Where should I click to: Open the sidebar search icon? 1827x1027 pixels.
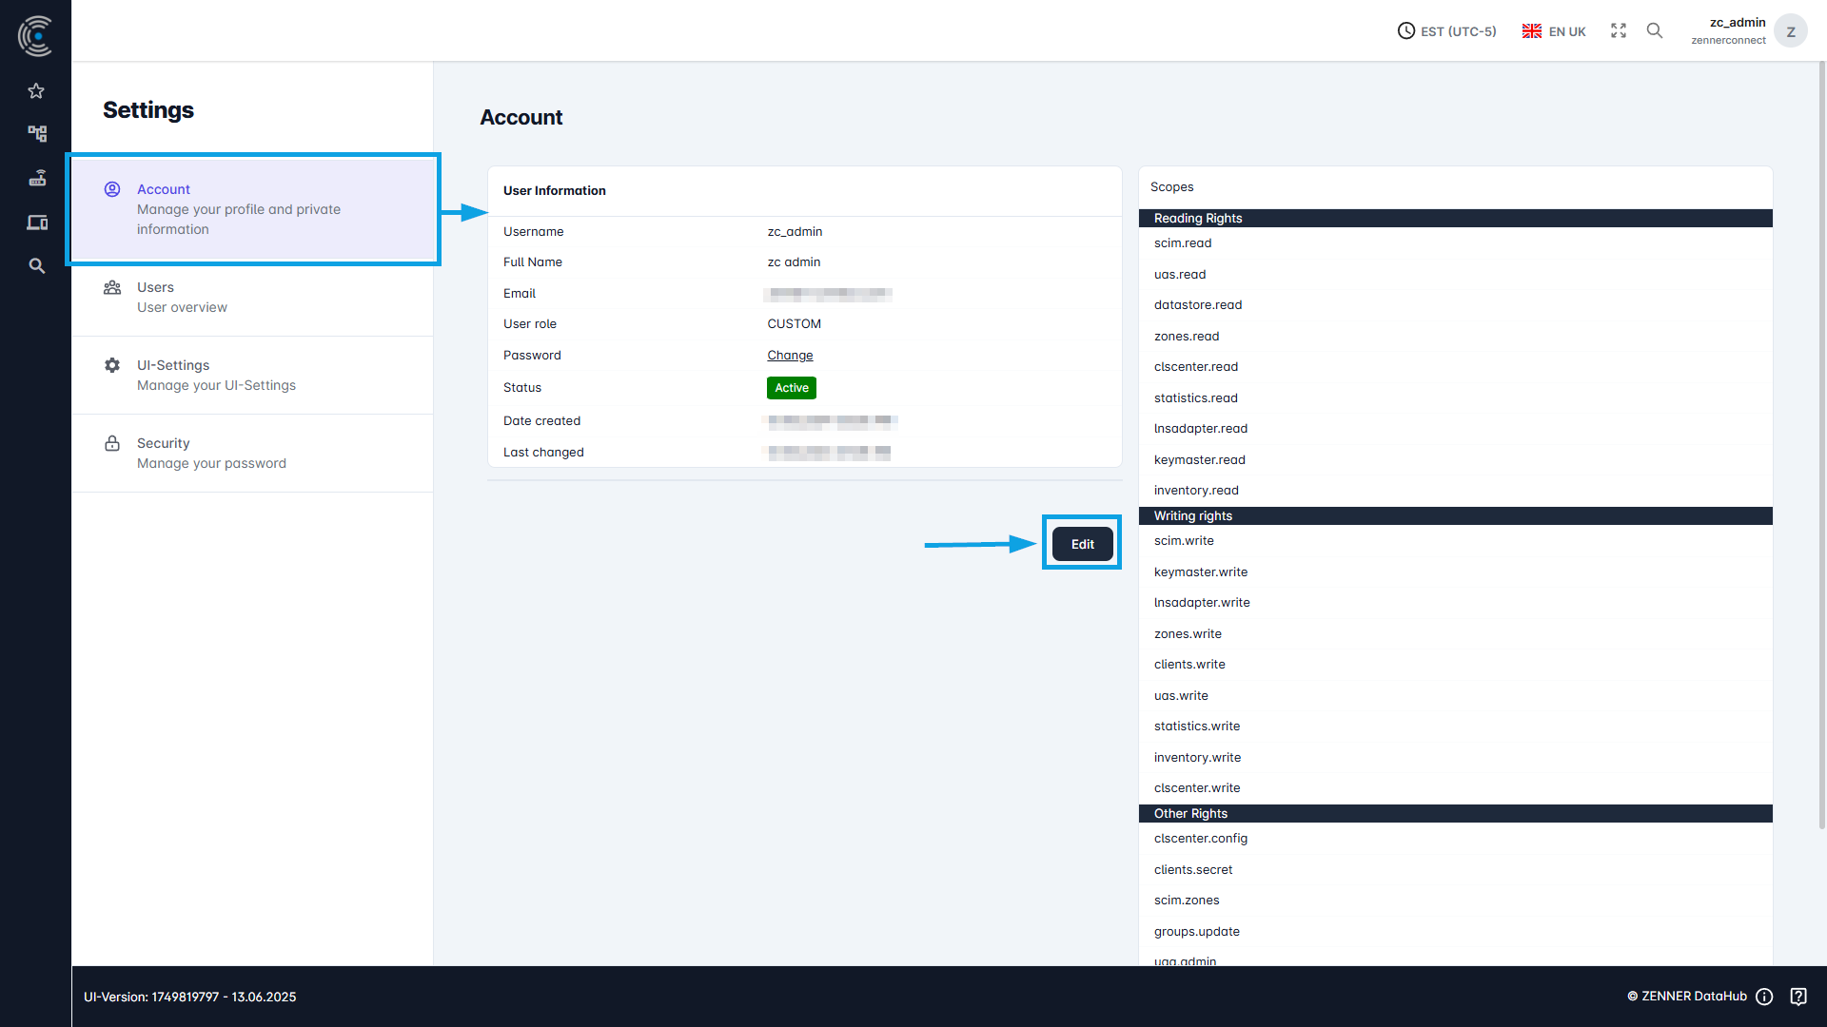(36, 266)
